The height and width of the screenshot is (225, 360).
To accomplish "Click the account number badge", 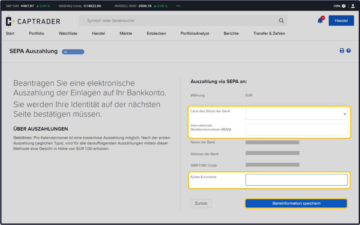I will (73, 52).
